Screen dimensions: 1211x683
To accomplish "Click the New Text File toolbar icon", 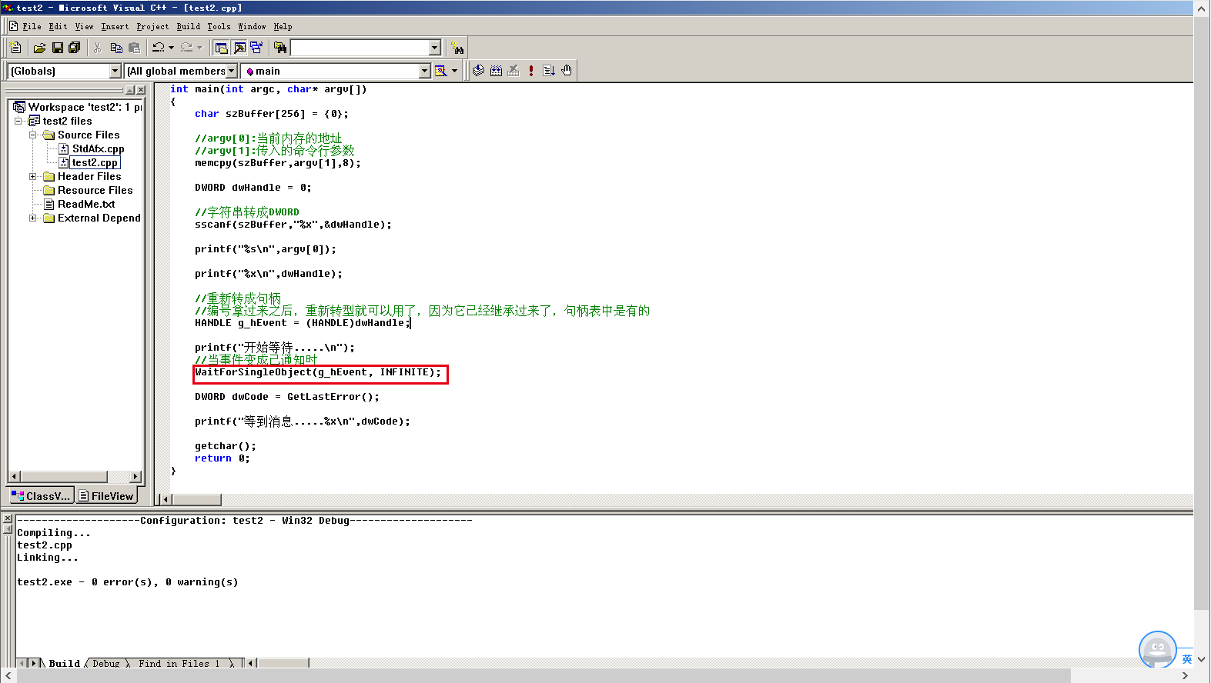I will [x=16, y=48].
